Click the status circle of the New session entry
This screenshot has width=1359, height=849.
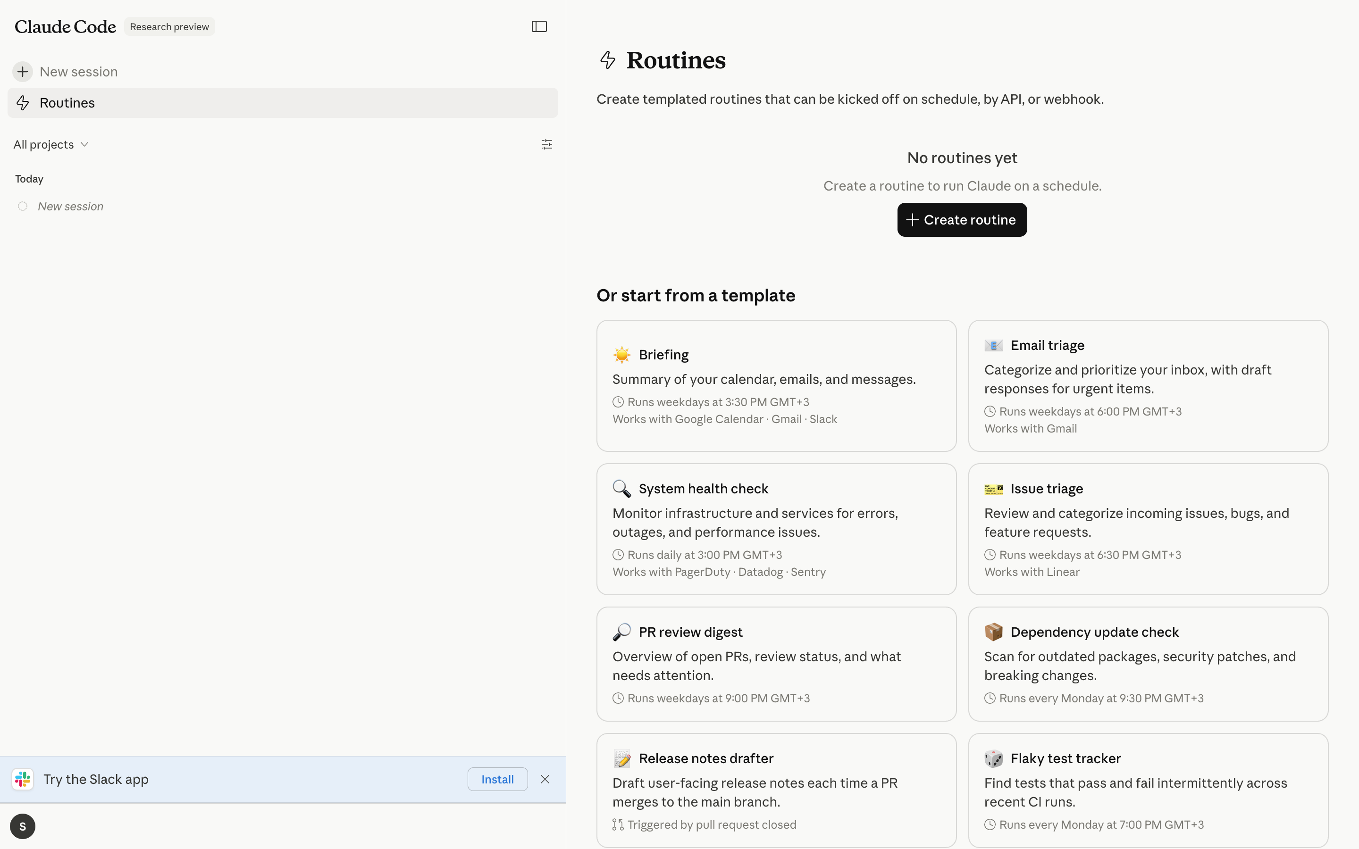pos(23,206)
